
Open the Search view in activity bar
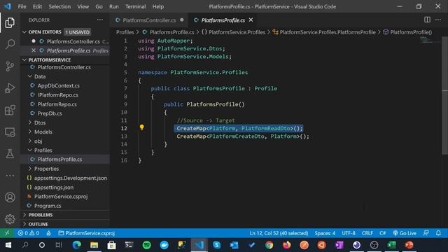10,44
